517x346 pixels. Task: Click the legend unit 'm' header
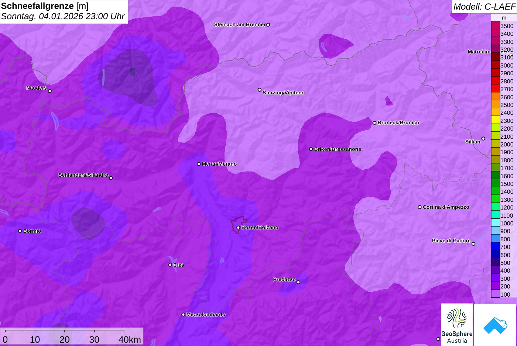(x=504, y=18)
